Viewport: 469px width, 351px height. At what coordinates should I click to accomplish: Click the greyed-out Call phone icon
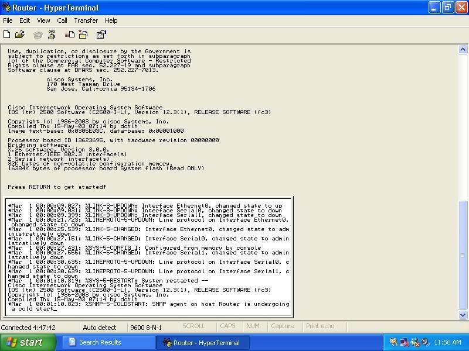point(38,35)
